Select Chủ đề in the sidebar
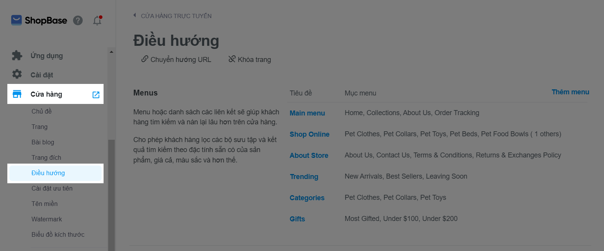This screenshot has width=604, height=251. (42, 112)
